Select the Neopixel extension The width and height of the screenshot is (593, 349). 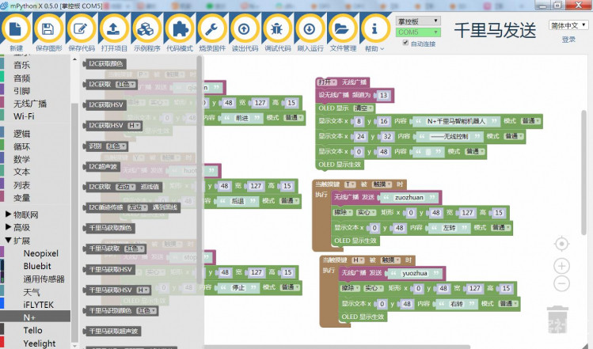41,253
